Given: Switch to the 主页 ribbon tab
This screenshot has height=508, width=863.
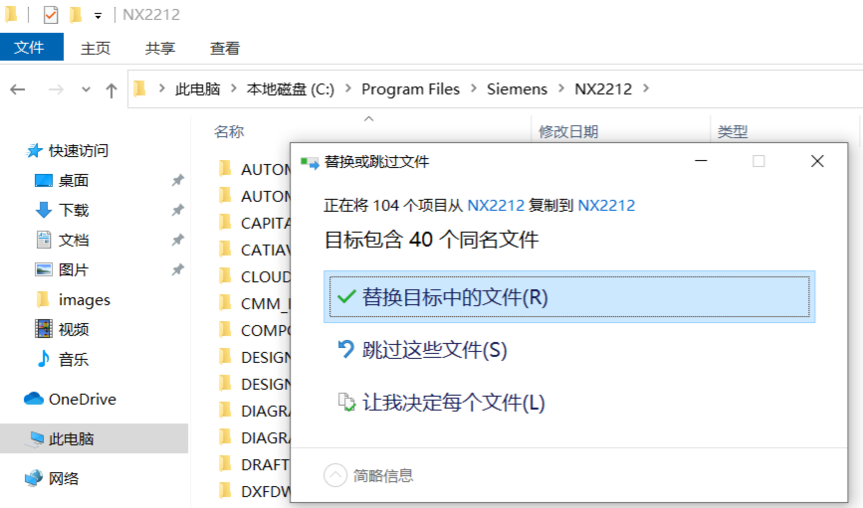Looking at the screenshot, I should [x=96, y=48].
